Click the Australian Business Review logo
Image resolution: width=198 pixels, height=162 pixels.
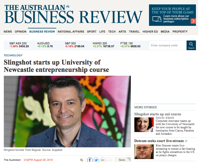pos(74,14)
